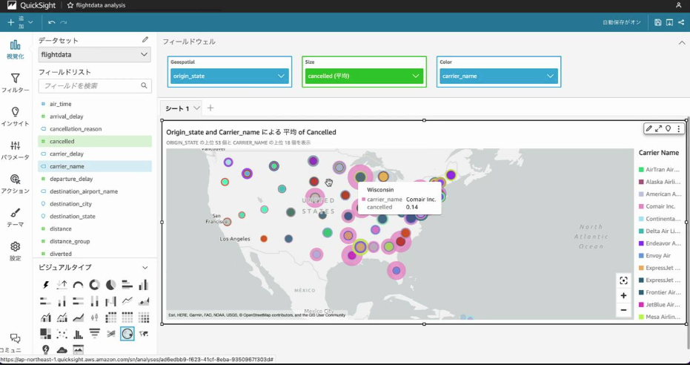Select the points on map visual type

127,334
